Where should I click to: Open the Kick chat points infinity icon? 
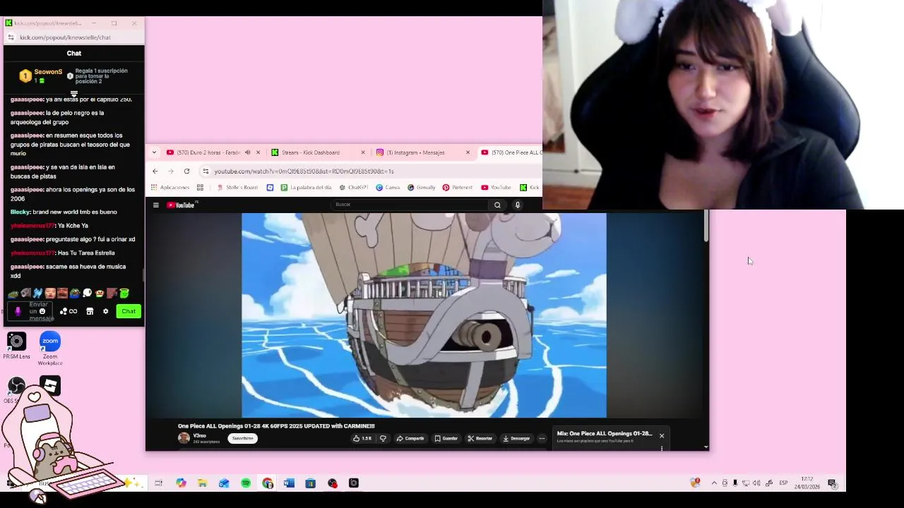(69, 311)
